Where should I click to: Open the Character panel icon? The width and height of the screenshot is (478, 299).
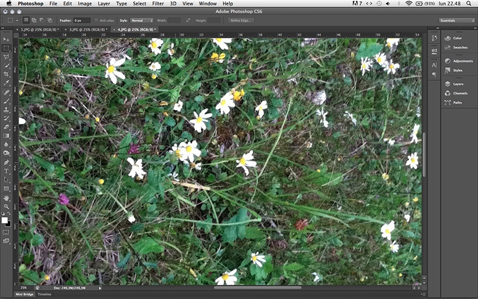coord(434,65)
